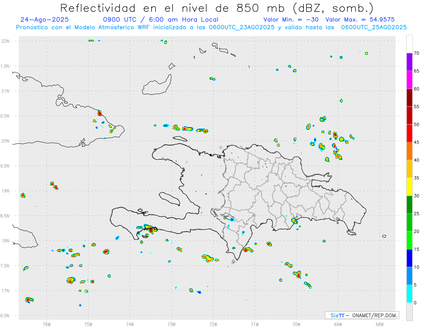The height and width of the screenshot is (329, 426).
Task: Click the '21N' latitude label
Action: [x=6, y=91]
